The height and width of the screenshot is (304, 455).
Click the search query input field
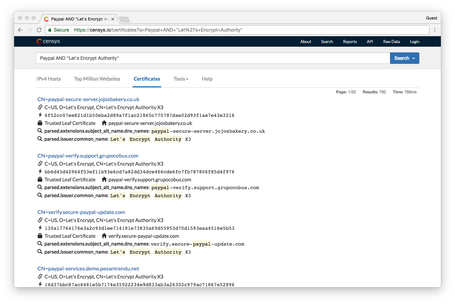click(x=213, y=58)
